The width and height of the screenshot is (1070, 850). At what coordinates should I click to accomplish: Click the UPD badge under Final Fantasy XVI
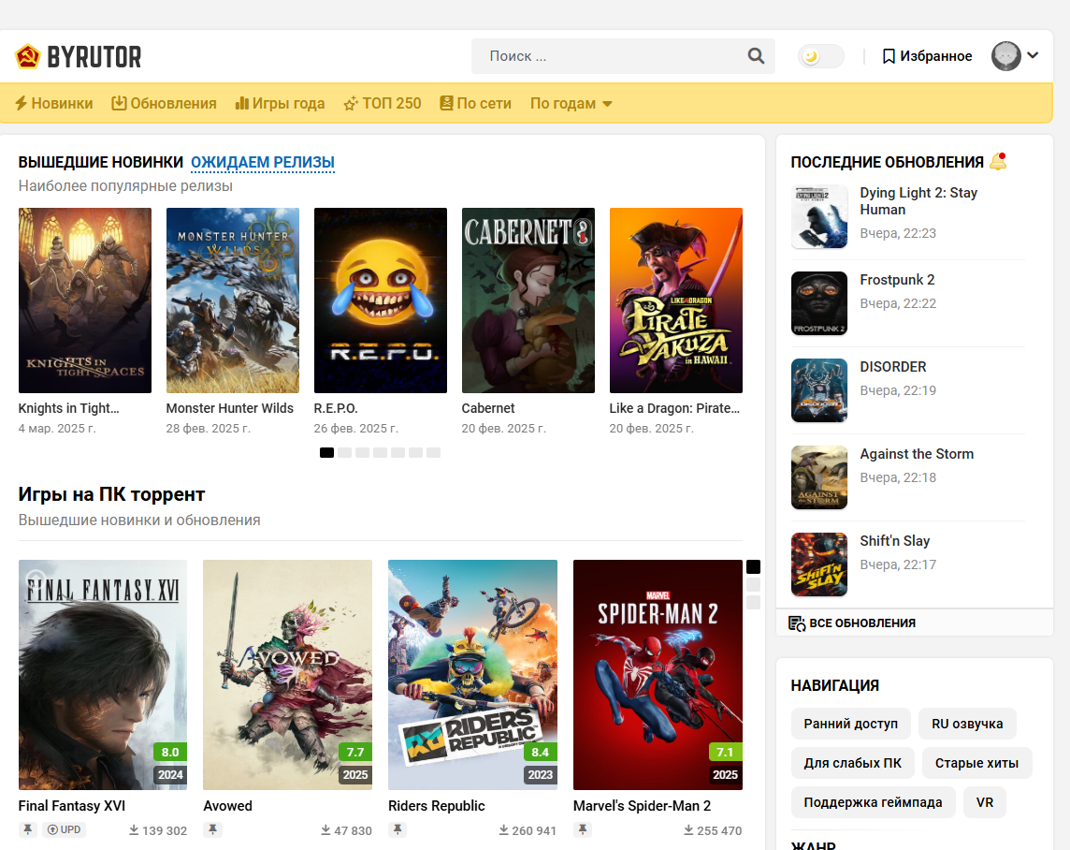(64, 829)
